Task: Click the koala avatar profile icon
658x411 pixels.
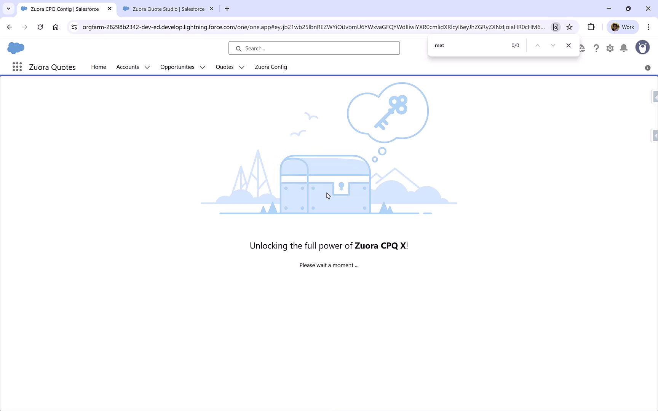Action: (x=642, y=47)
